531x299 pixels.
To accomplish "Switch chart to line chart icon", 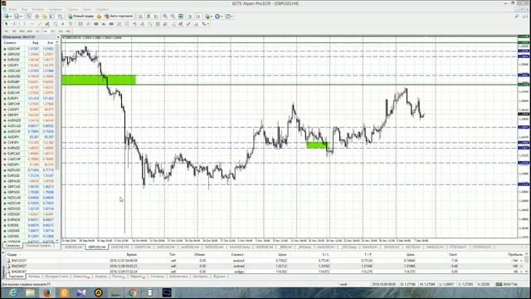I will (x=156, y=17).
